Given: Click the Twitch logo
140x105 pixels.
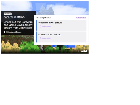Looking at the screenshot, I should coord(84,51).
